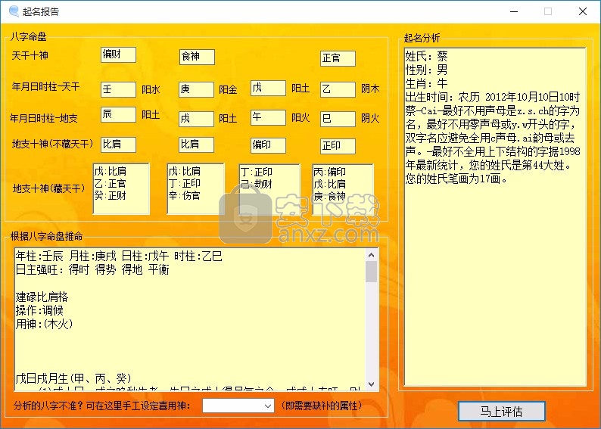The width and height of the screenshot is (601, 429).
Task: Click the hidden stems box containing 丙:偏印
Action: [343, 190]
